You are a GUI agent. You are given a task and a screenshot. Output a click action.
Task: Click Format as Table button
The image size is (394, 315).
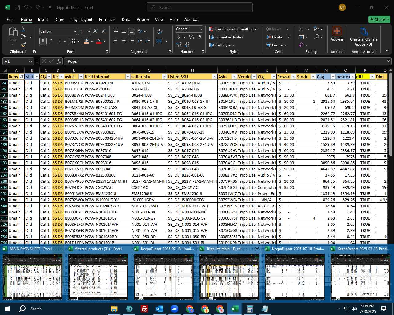[227, 37]
